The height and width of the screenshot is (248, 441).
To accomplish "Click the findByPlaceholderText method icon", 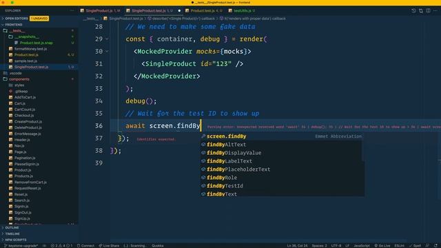I will 203,169.
